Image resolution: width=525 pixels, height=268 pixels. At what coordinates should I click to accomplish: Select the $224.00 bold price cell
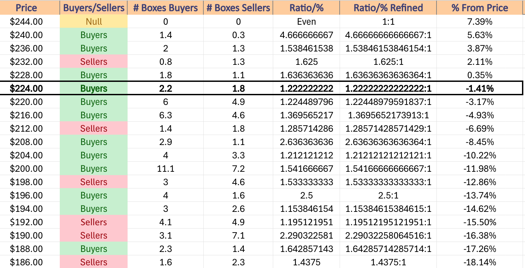[x=26, y=89]
